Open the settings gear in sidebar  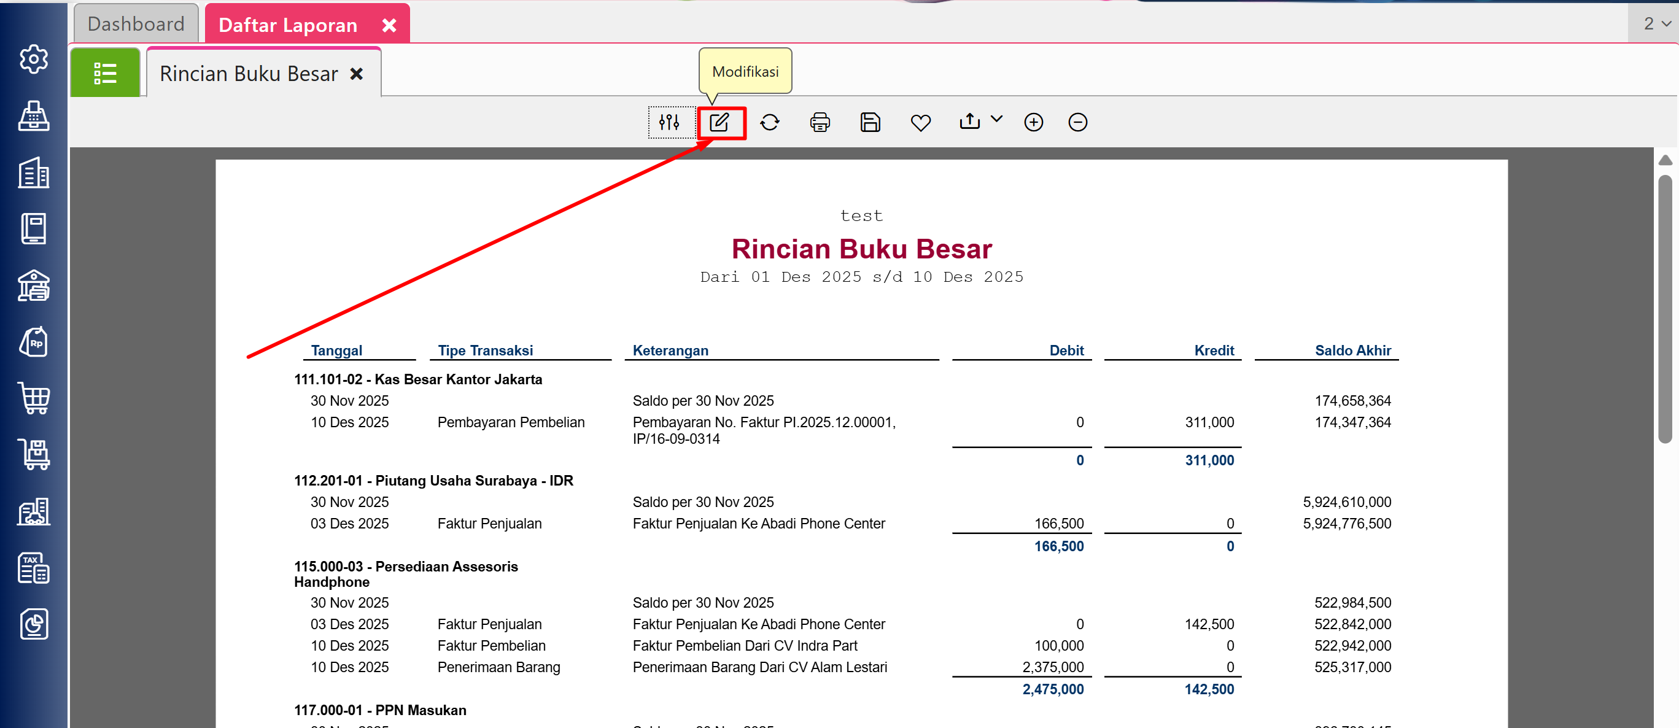point(33,60)
